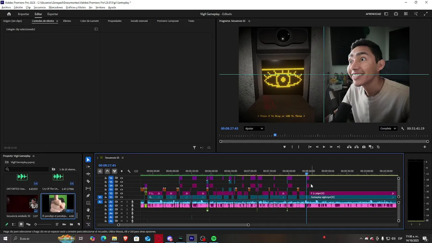Viewport: 432px width, 243px height.
Task: Open the sort icons menu in project panel
Action: pos(57,224)
